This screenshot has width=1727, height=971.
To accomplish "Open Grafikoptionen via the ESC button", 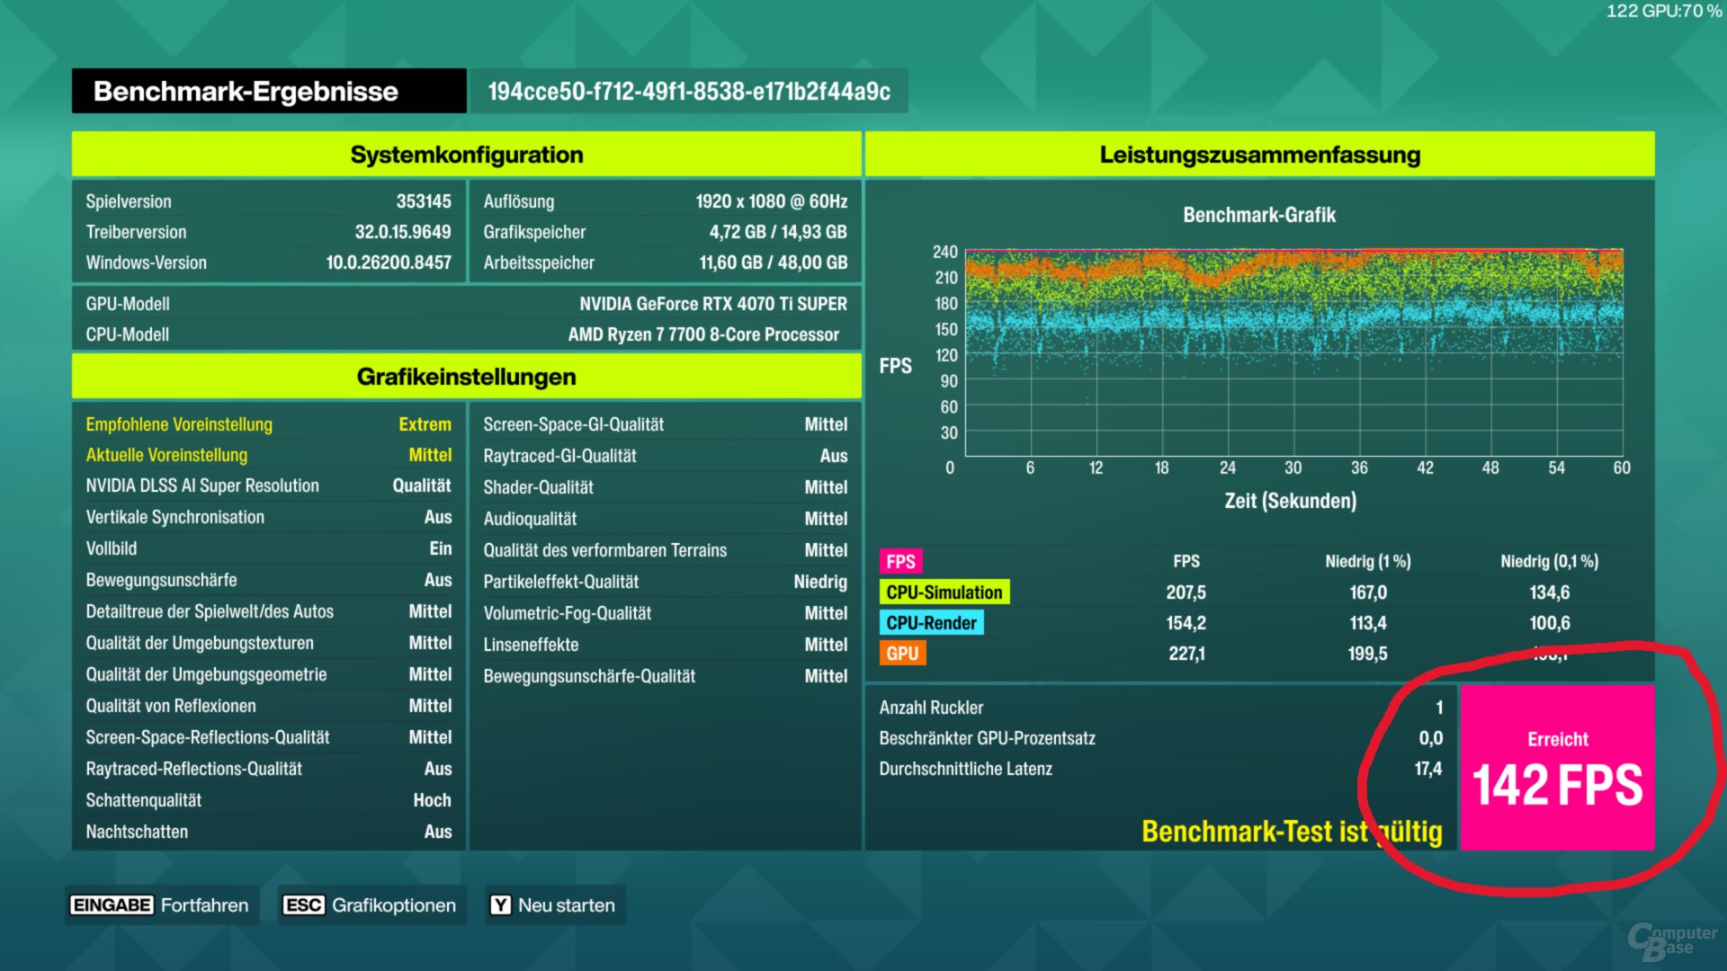I will coord(371,905).
